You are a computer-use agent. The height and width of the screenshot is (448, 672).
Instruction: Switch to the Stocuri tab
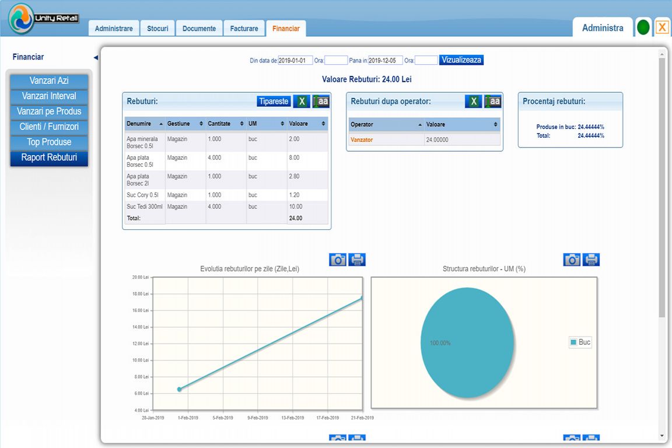157,29
